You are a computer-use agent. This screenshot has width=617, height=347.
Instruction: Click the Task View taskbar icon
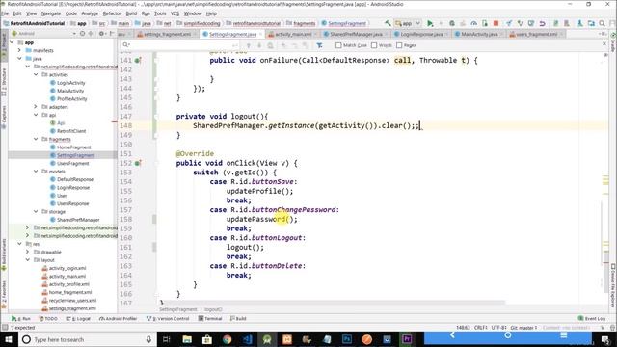click(x=167, y=339)
